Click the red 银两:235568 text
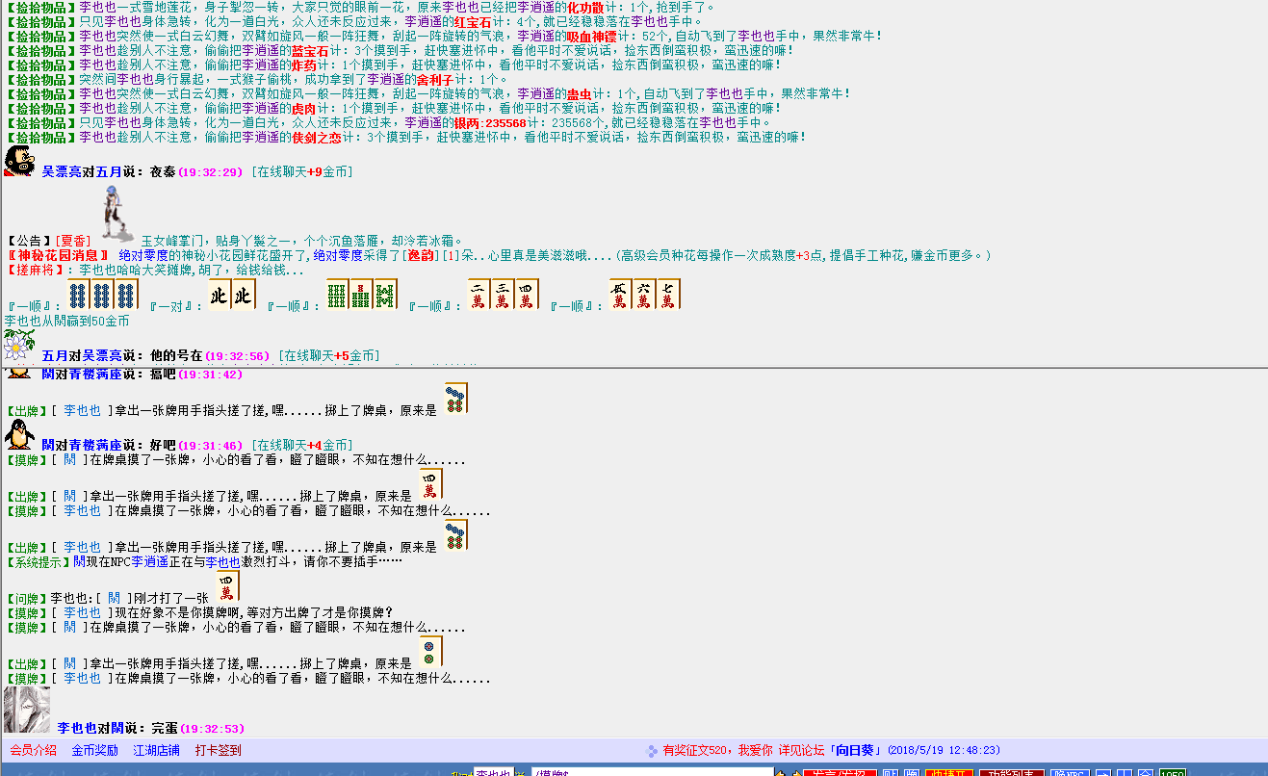 coord(490,122)
